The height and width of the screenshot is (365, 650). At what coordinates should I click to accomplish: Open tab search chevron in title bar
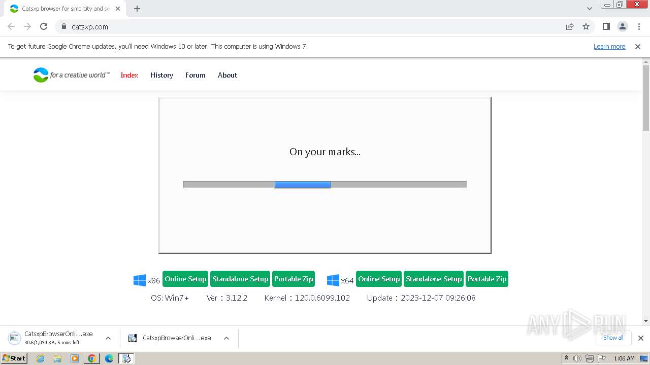(x=590, y=9)
